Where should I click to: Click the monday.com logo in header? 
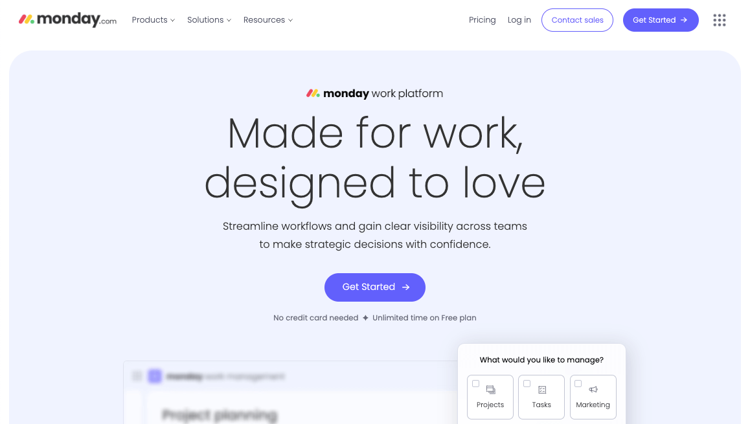tap(67, 19)
